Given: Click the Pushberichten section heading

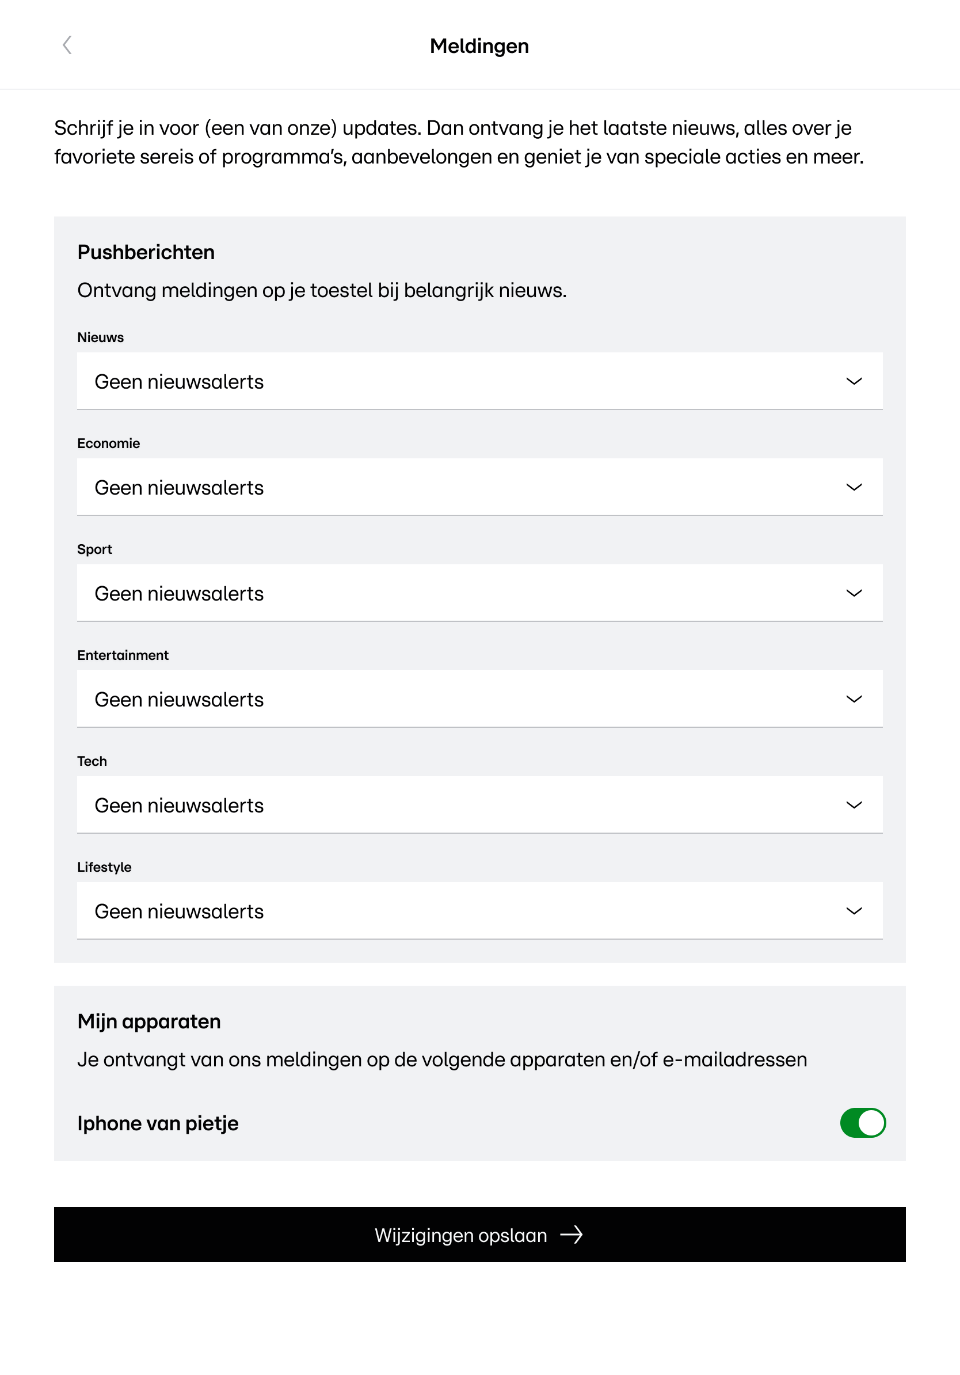Looking at the screenshot, I should click(x=146, y=253).
